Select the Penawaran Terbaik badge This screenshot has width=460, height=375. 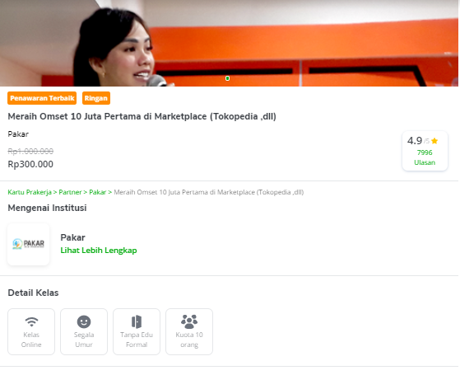[x=42, y=98]
